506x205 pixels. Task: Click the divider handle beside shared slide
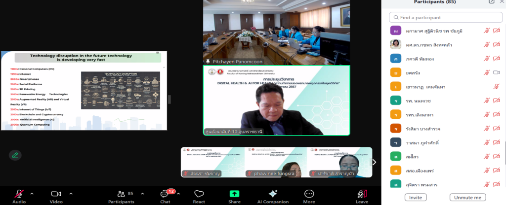tap(169, 100)
